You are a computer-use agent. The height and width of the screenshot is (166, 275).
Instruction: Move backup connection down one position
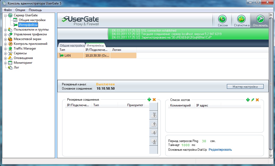pos(154,133)
